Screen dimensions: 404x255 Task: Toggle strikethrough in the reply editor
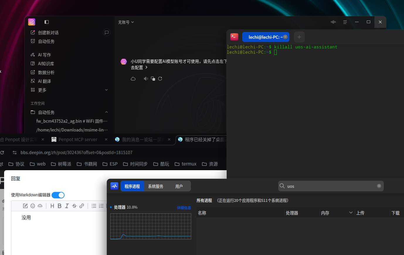(74, 206)
